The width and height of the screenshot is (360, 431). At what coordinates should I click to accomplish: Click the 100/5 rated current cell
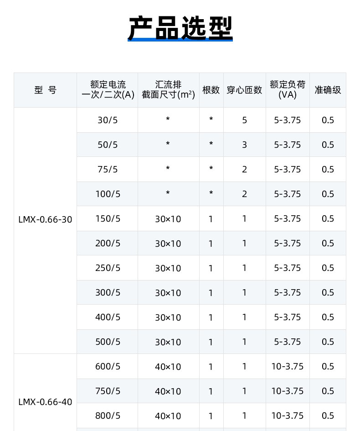tap(108, 194)
